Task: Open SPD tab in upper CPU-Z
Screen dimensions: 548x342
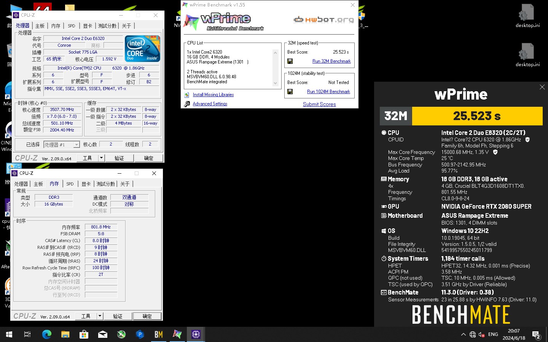Action: pos(72,26)
